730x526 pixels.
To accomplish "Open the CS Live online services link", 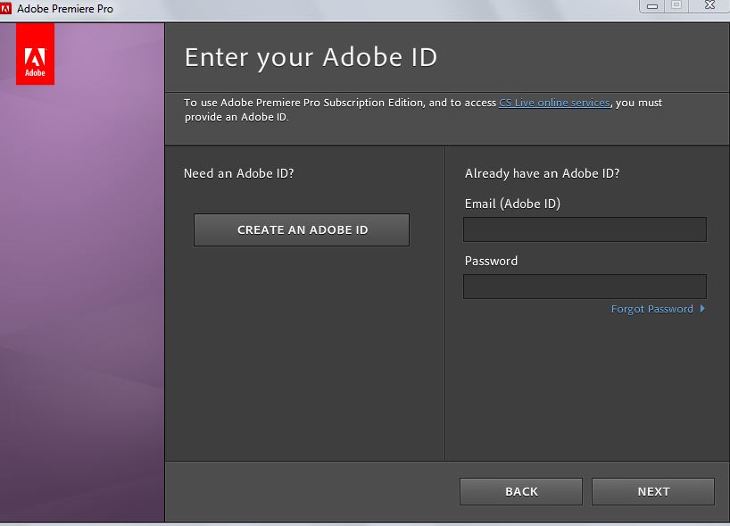I will [554, 103].
